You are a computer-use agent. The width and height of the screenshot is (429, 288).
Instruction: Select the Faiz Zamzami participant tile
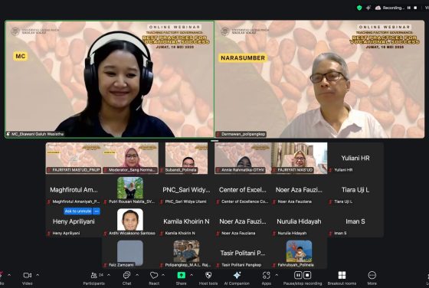point(130,254)
